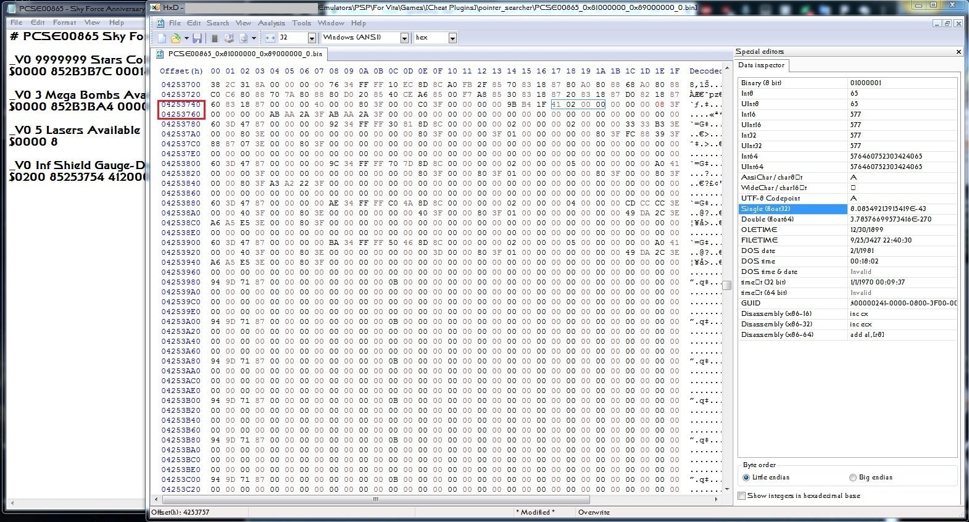Image resolution: width=969 pixels, height=522 pixels.
Task: Click the offset row 04253C00
Action: tap(181, 479)
